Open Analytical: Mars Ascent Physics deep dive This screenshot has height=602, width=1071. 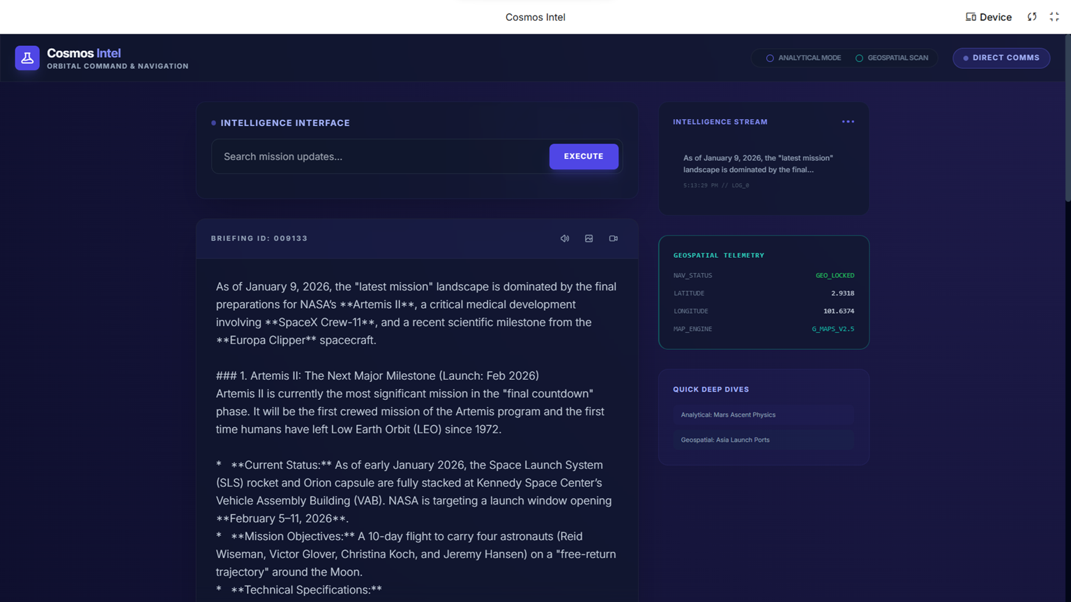click(764, 415)
